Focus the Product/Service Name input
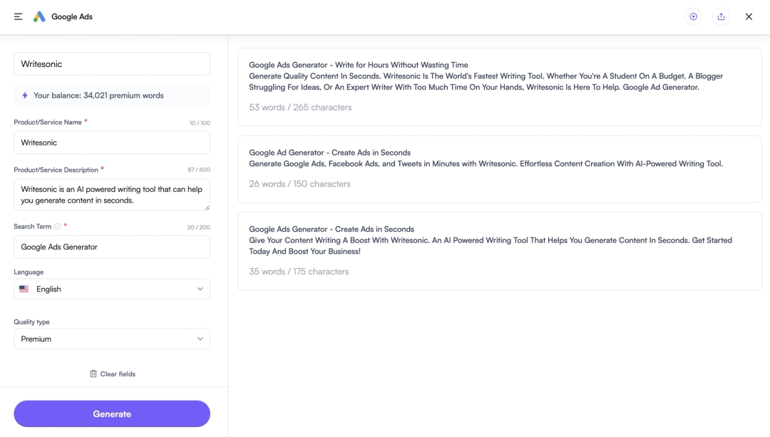 [112, 143]
